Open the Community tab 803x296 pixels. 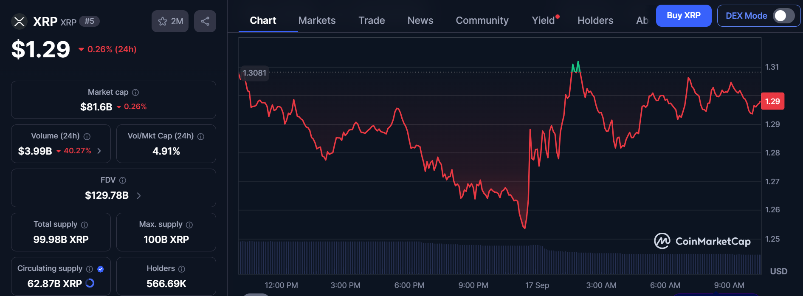pos(482,20)
